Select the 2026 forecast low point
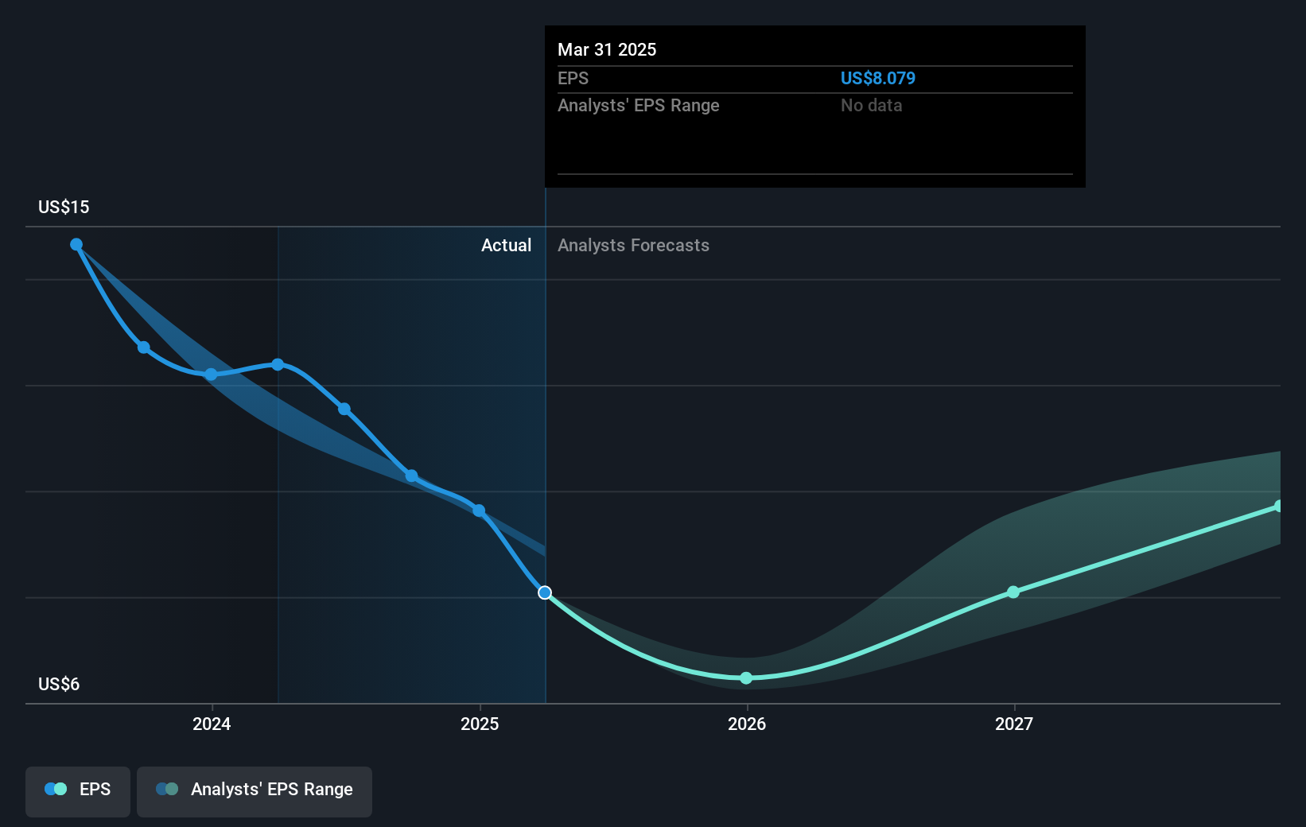This screenshot has height=827, width=1306. [x=746, y=678]
